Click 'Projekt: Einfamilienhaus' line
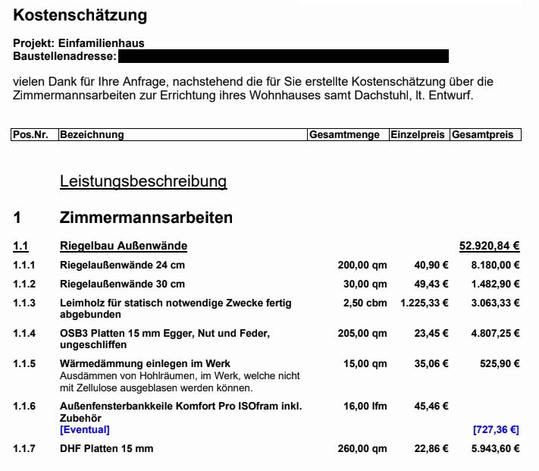The image size is (539, 471). point(78,43)
